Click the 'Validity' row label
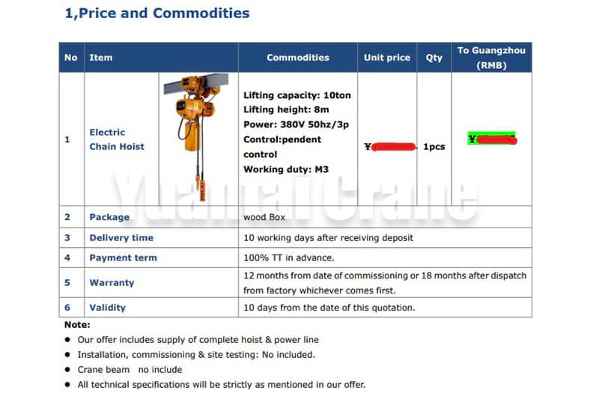This screenshot has height=399, width=599. [107, 308]
